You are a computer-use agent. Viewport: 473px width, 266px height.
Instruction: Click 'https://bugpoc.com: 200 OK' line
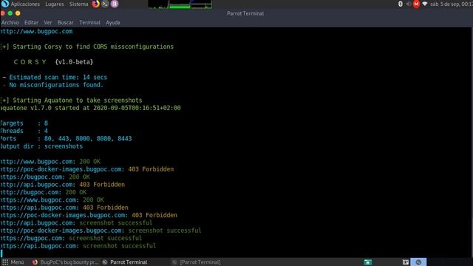pos(45,177)
